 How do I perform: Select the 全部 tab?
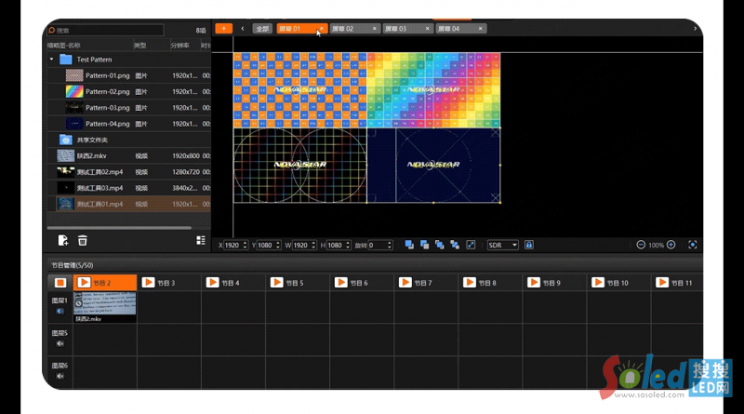(262, 29)
